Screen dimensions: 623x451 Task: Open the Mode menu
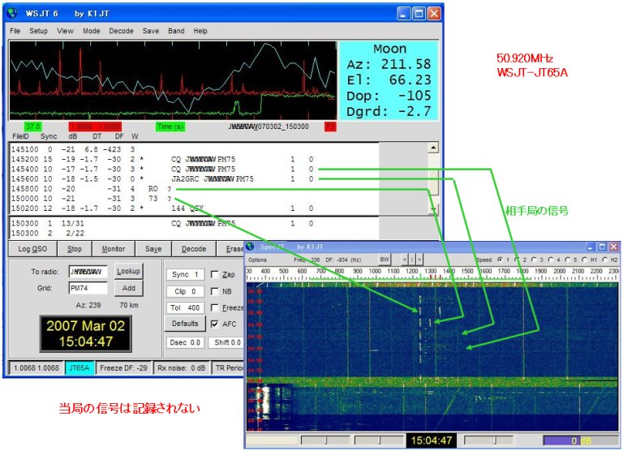[x=92, y=31]
